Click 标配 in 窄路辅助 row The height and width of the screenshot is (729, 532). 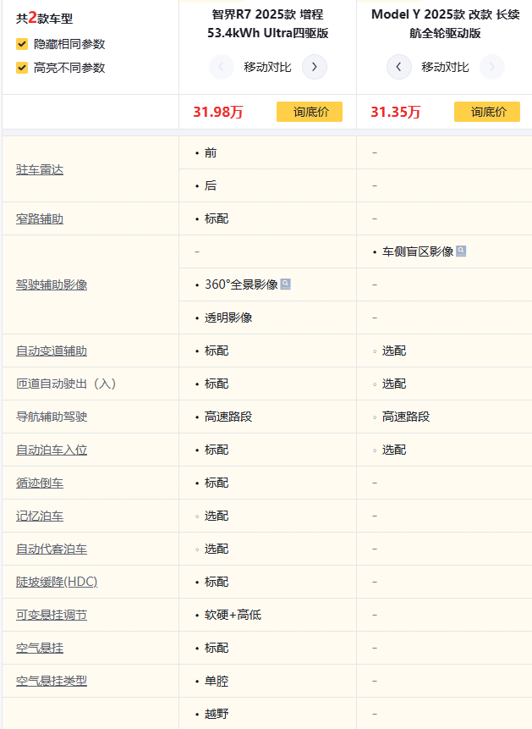pyautogui.click(x=217, y=218)
